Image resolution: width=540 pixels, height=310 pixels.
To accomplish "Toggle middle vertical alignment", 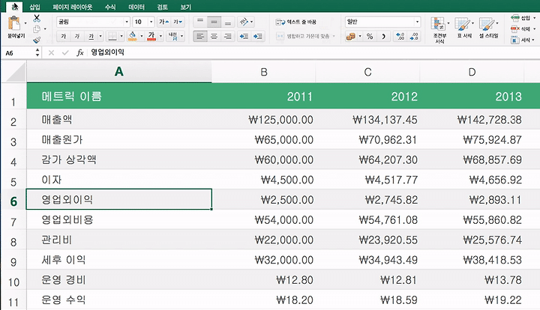I will click(x=214, y=22).
